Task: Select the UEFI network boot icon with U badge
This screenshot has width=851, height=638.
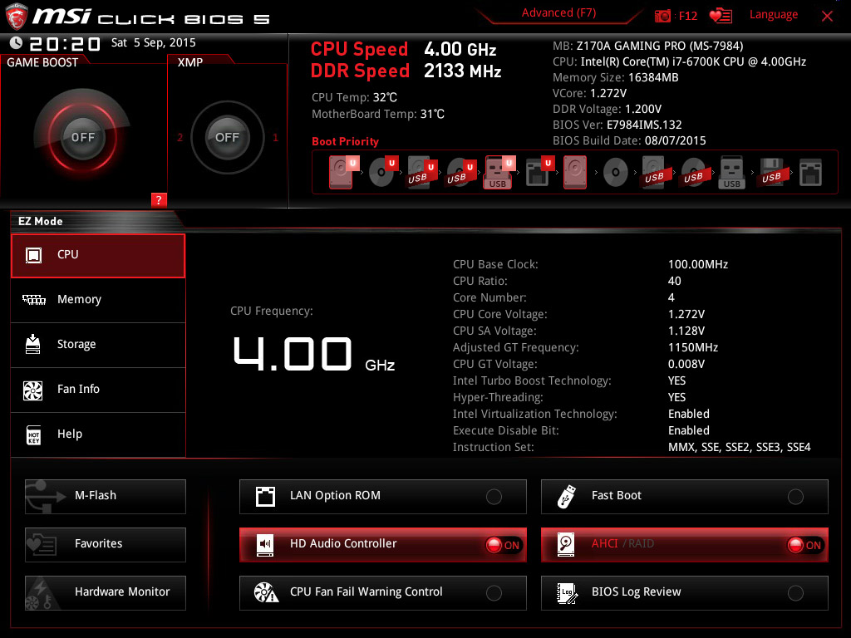Action: point(539,172)
